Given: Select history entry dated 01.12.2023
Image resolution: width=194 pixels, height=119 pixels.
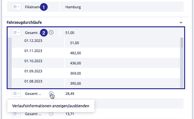Looking at the screenshot, I should coord(33,41).
